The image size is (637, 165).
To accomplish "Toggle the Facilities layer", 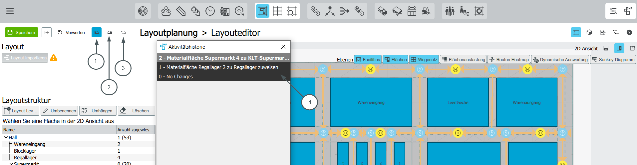I will tap(368, 60).
